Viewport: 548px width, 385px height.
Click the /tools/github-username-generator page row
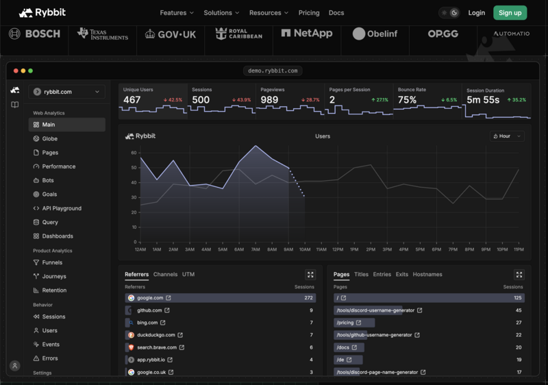tap(429, 335)
